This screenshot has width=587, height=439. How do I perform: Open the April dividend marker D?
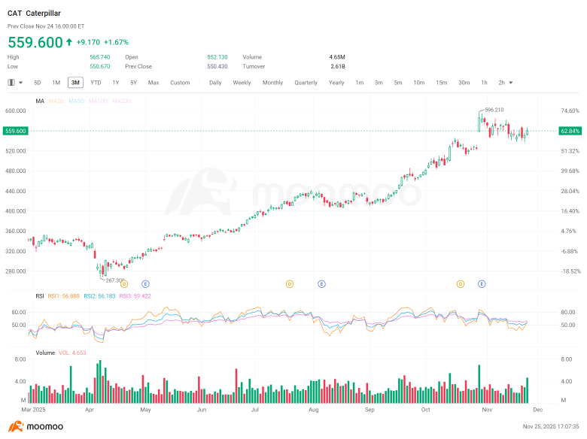click(124, 284)
